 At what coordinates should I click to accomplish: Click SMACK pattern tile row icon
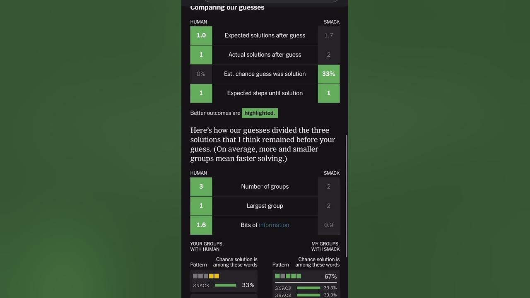tap(288, 276)
